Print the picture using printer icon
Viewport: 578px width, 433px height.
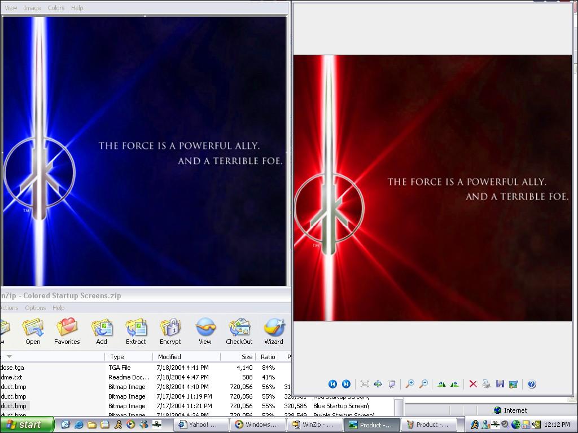tap(486, 384)
